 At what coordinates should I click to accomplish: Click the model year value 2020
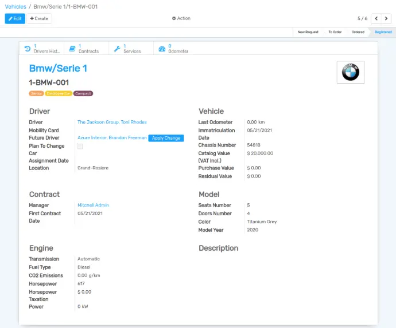[253, 230]
